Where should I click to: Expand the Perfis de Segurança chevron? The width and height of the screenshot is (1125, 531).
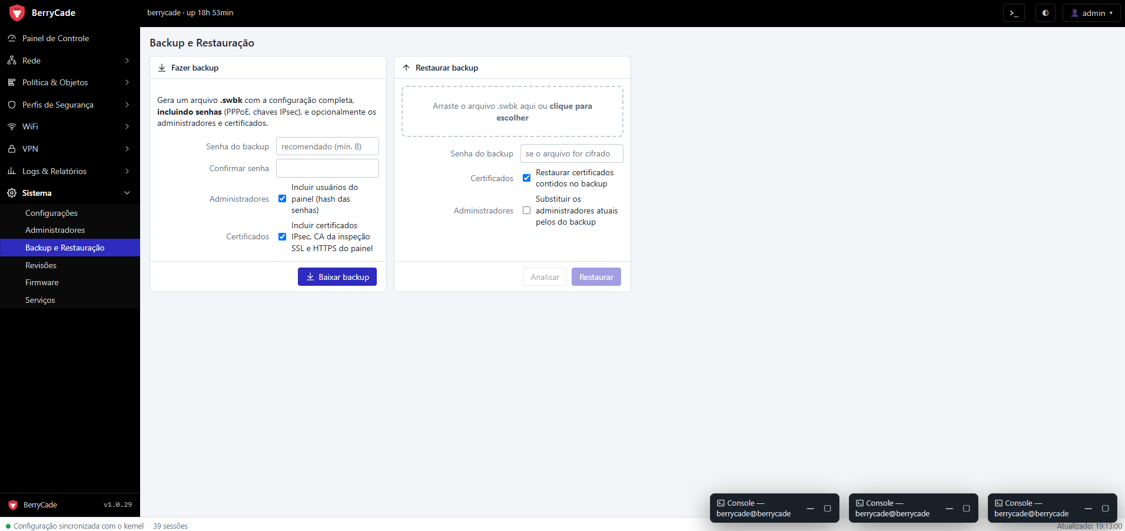tap(127, 105)
